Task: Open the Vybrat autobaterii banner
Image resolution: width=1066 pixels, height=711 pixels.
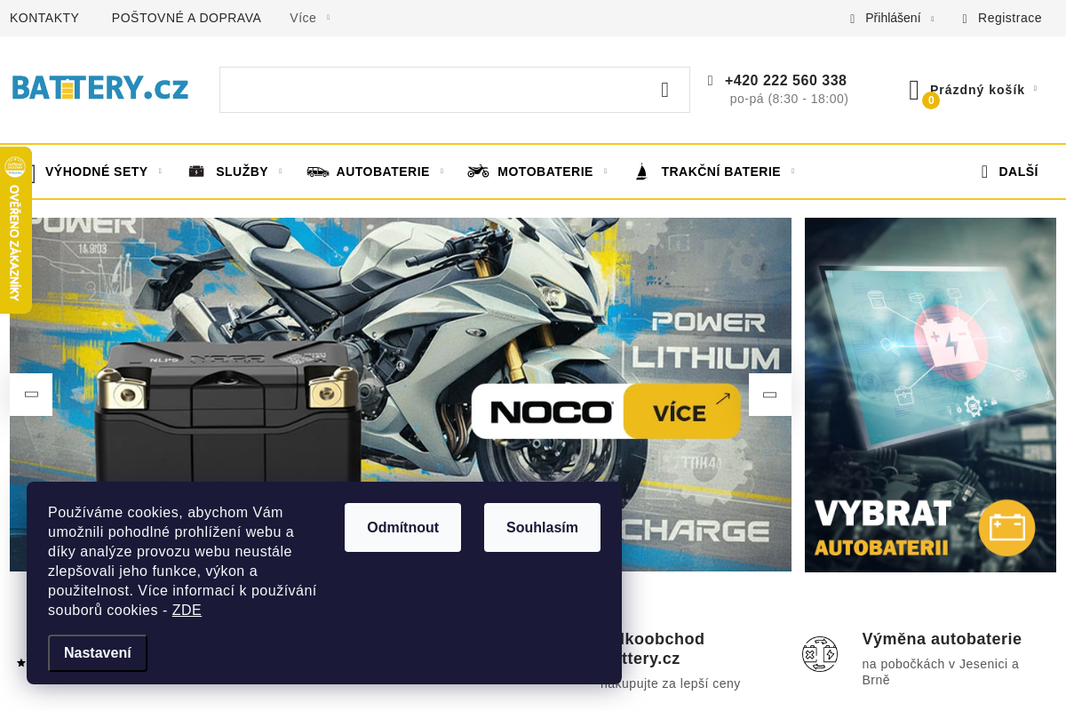Action: 930,395
